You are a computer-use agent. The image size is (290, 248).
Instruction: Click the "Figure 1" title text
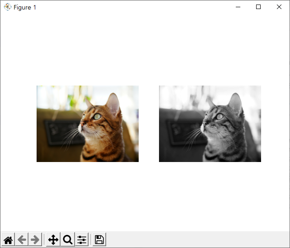(x=25, y=7)
